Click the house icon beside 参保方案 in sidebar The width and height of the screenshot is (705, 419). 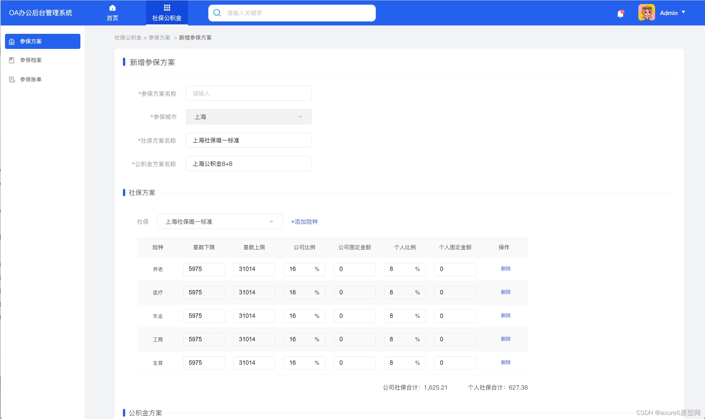12,41
